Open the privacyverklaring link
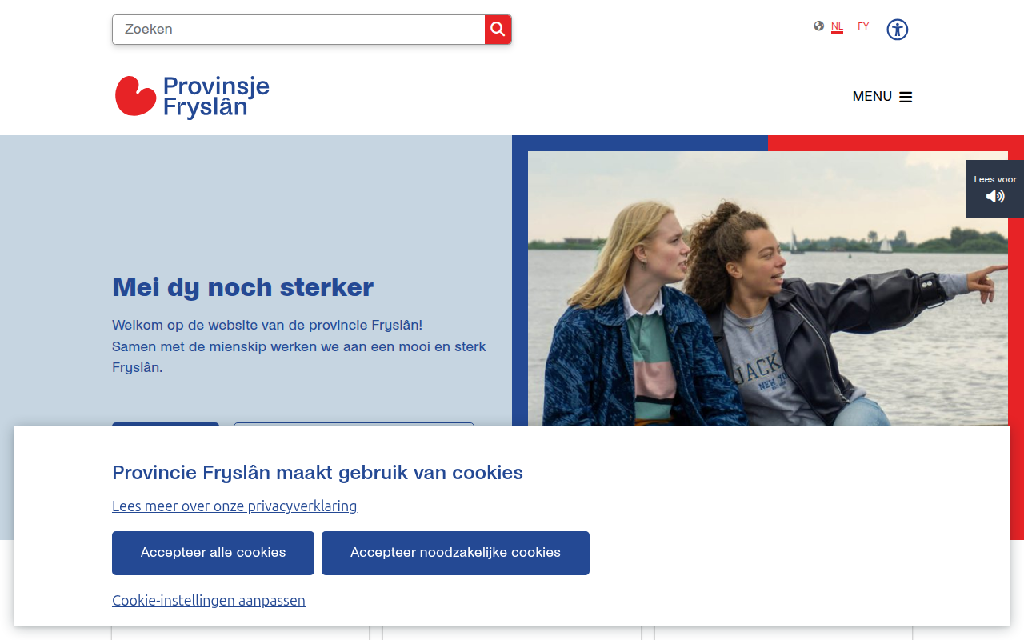Screen dimensions: 1024x640 234,506
